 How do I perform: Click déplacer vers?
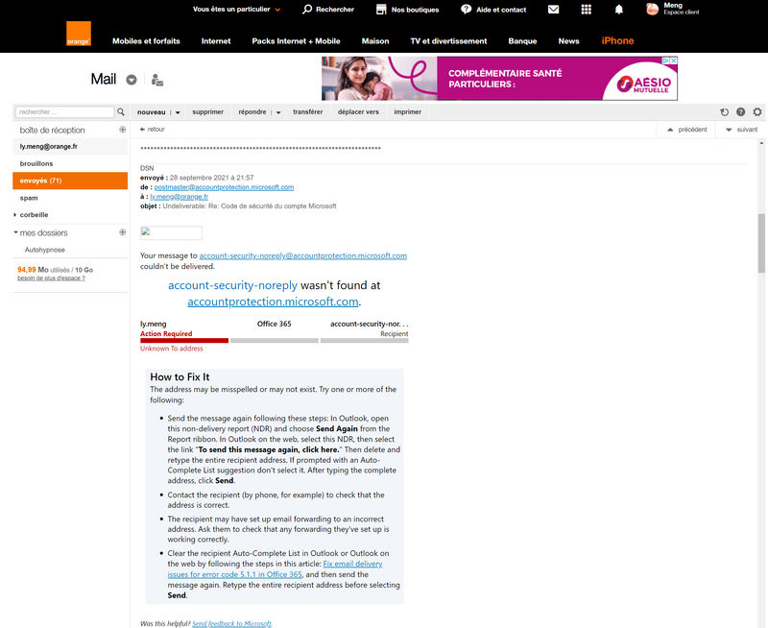358,111
